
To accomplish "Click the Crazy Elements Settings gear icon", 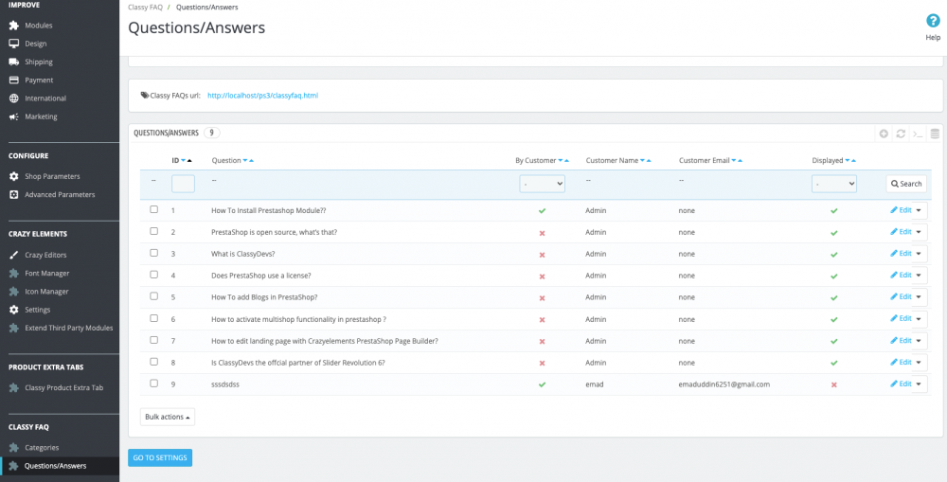I will tap(14, 310).
